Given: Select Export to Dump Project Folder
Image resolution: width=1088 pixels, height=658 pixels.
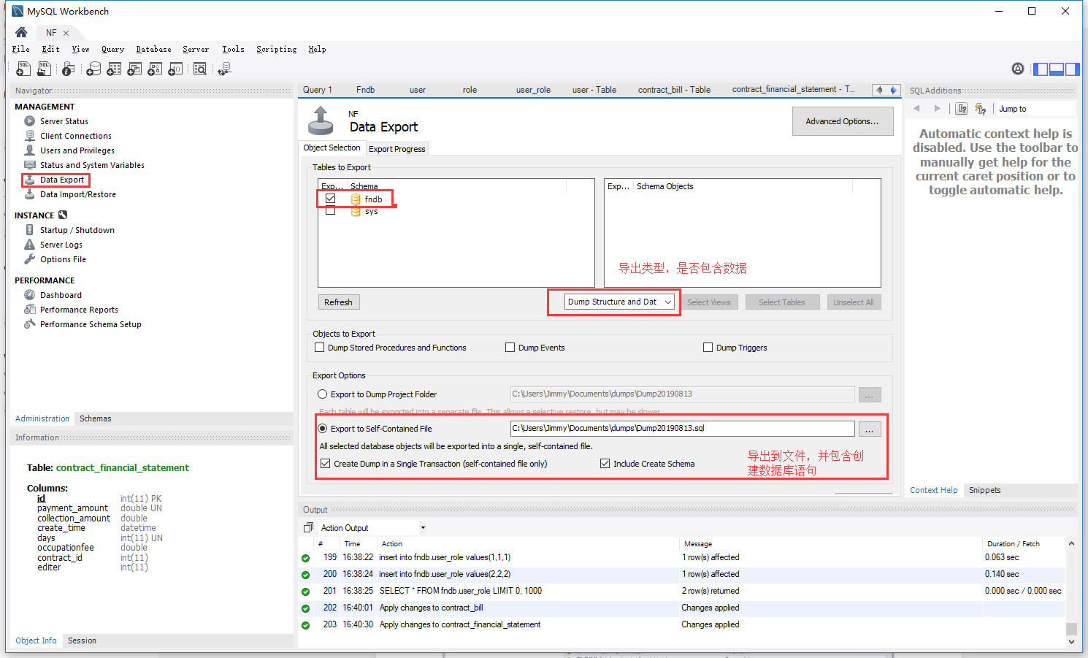Looking at the screenshot, I should point(322,394).
